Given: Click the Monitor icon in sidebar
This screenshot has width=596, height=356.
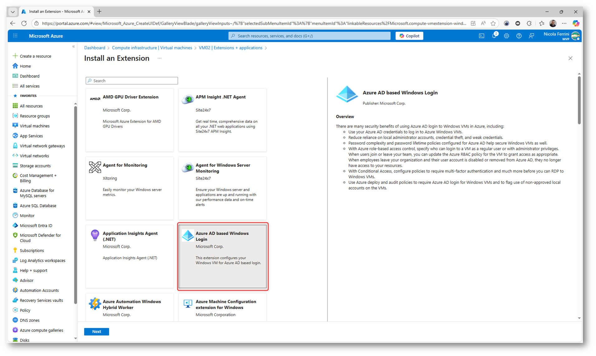Looking at the screenshot, I should tap(15, 215).
